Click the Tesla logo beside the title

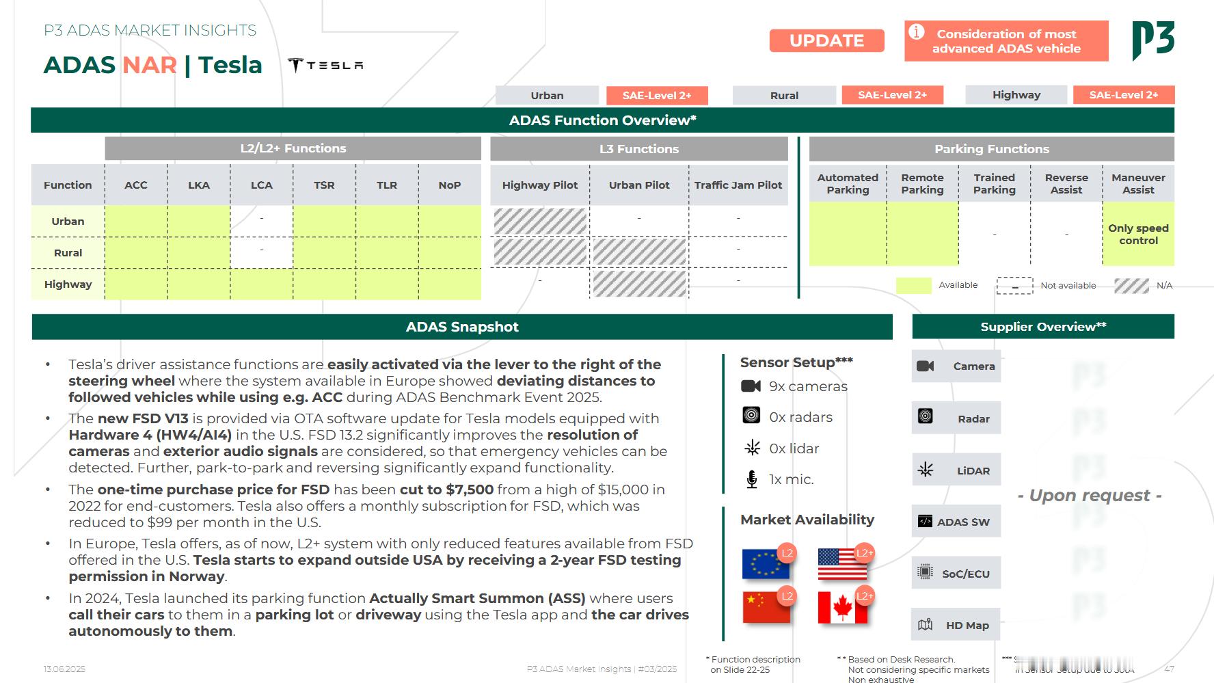(x=325, y=65)
